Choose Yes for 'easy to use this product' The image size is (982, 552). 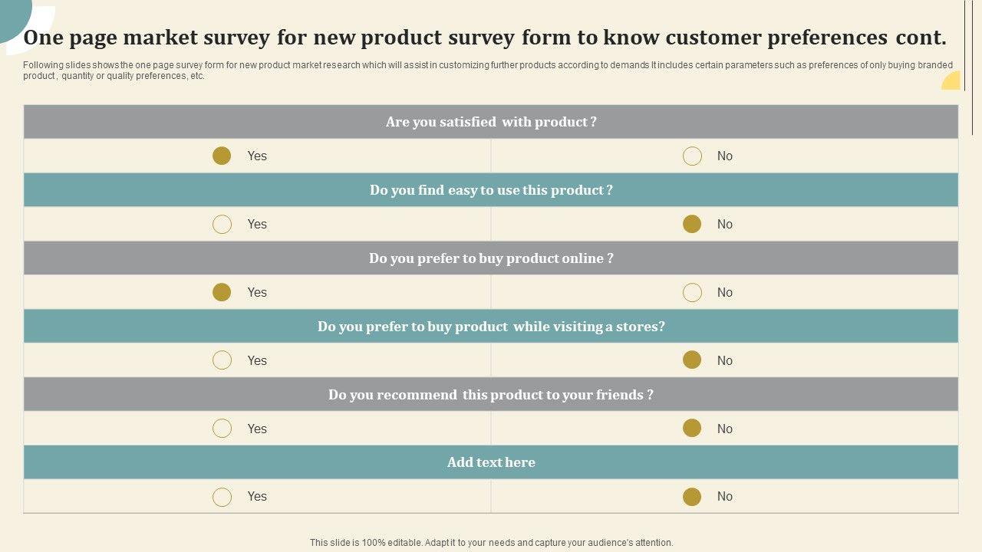click(x=222, y=224)
